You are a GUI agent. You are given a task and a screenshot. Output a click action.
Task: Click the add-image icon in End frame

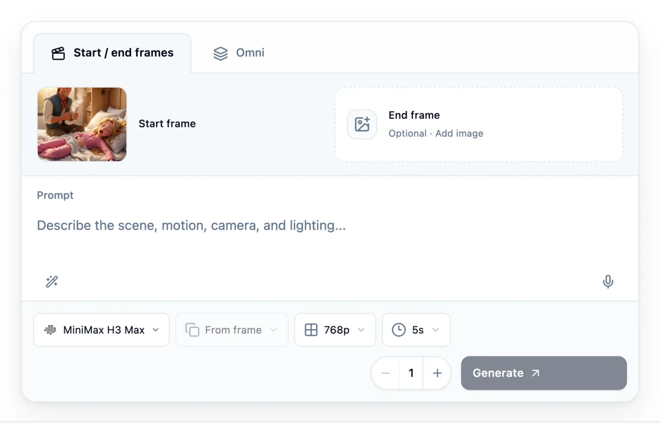tap(362, 124)
